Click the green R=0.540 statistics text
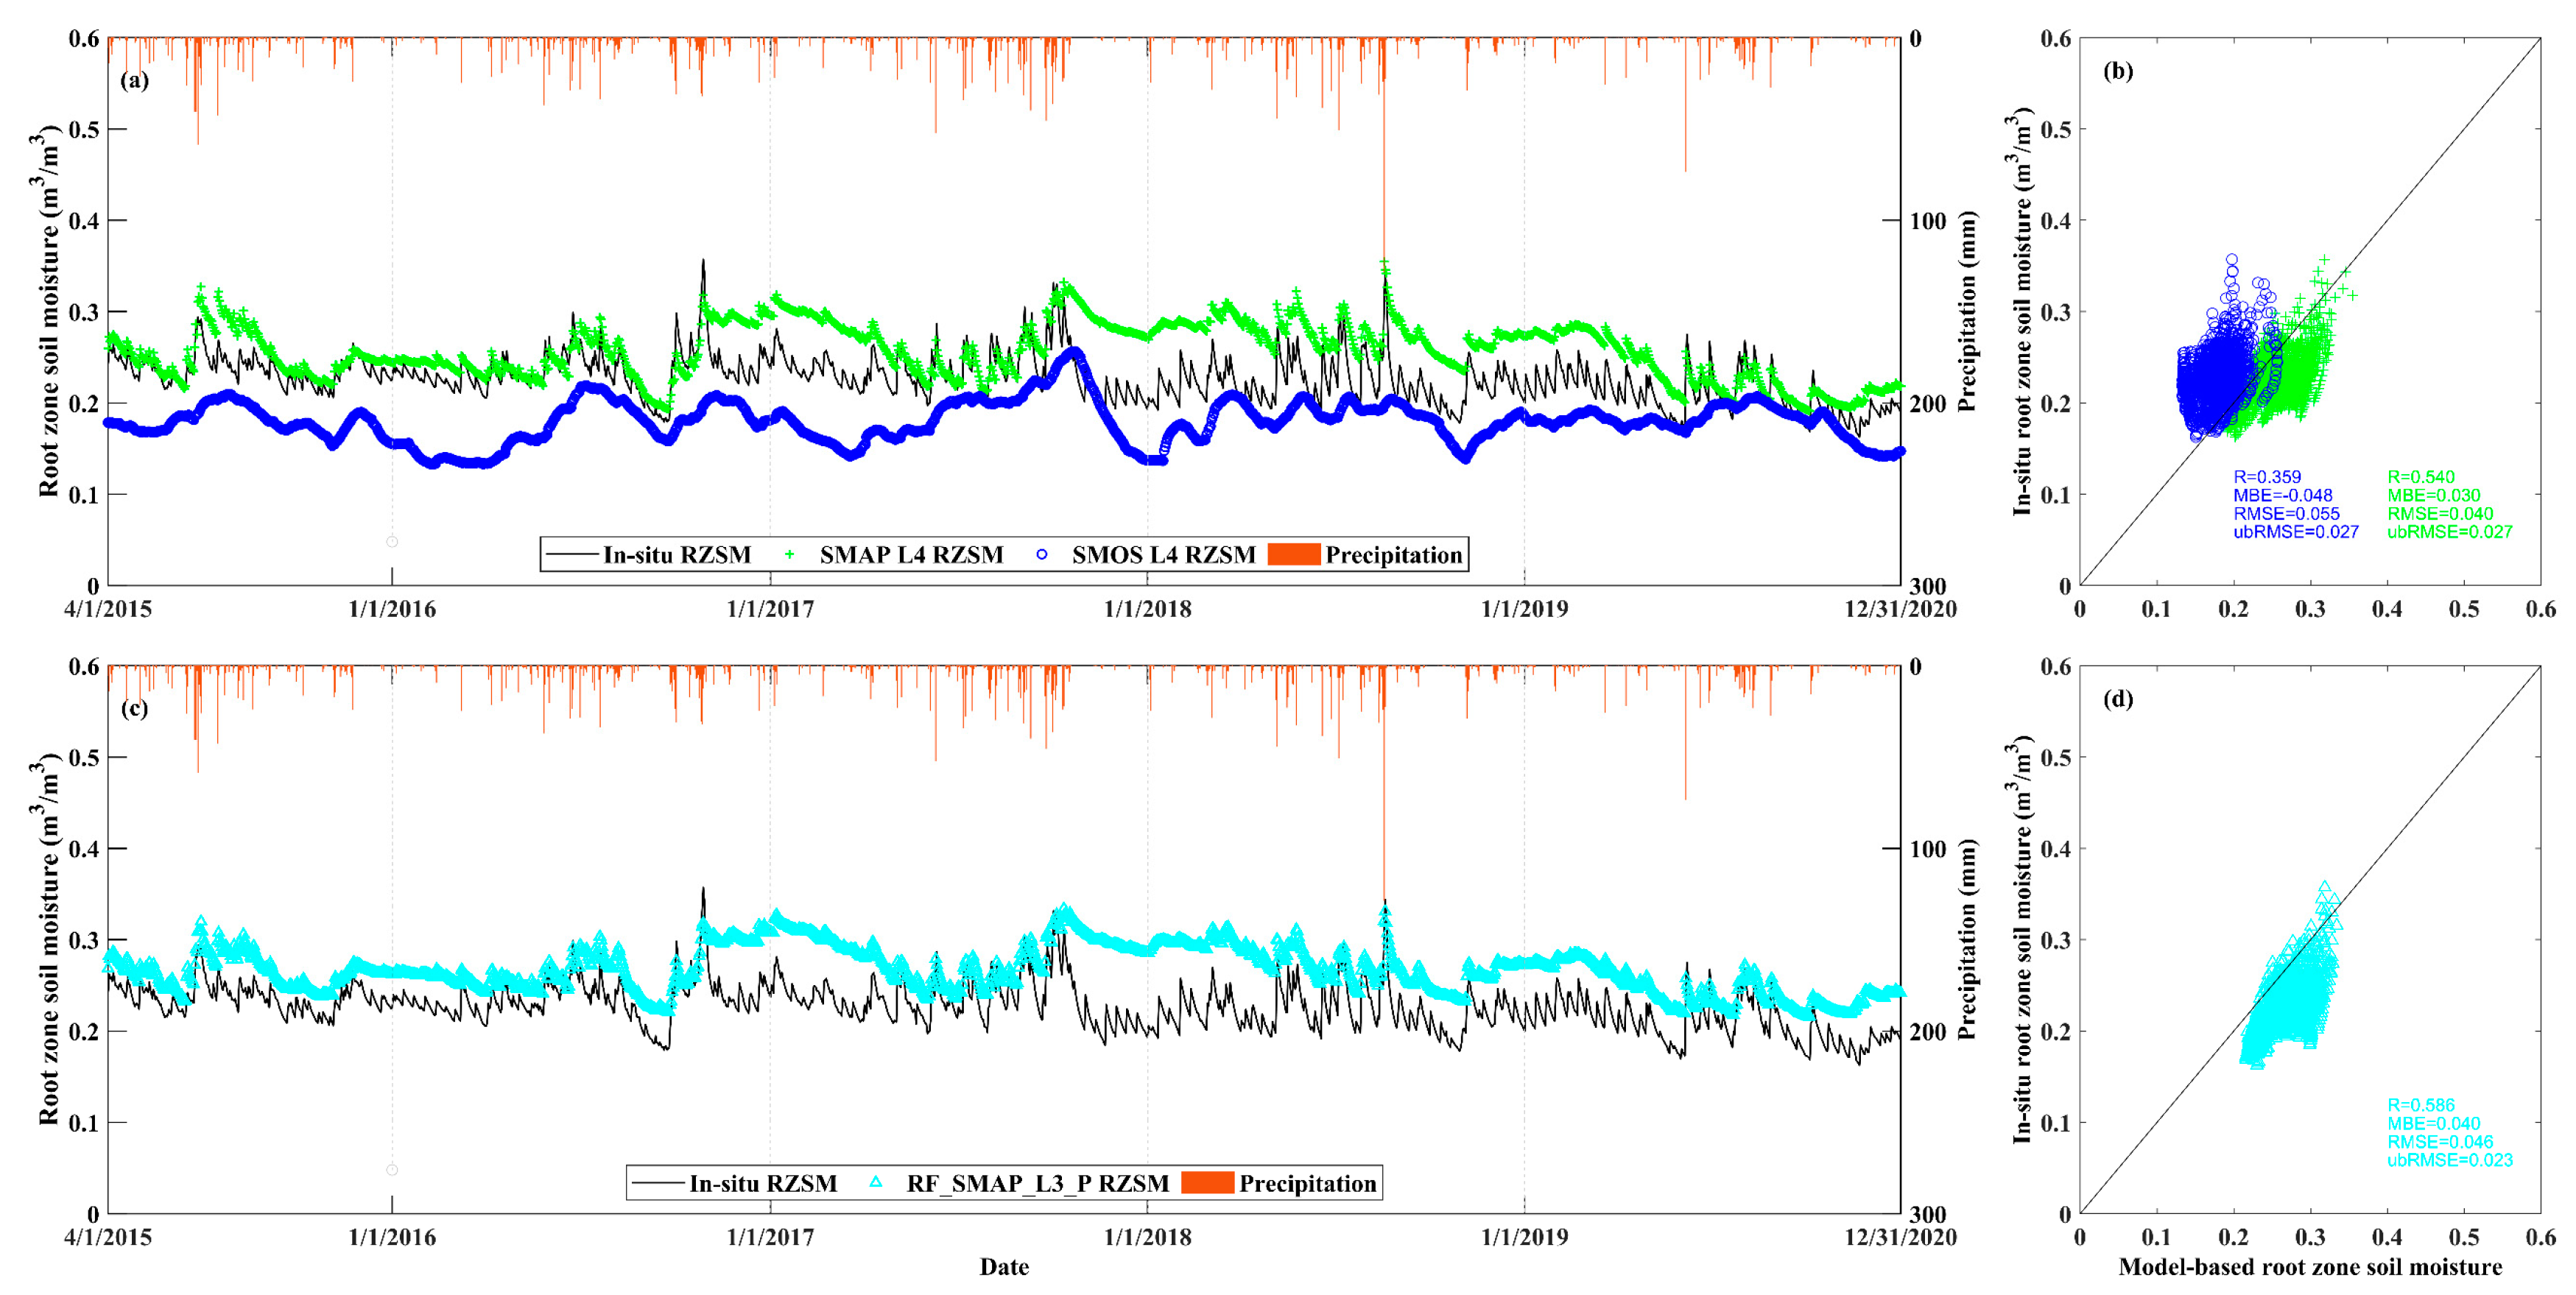2576x1295 pixels. click(2421, 477)
